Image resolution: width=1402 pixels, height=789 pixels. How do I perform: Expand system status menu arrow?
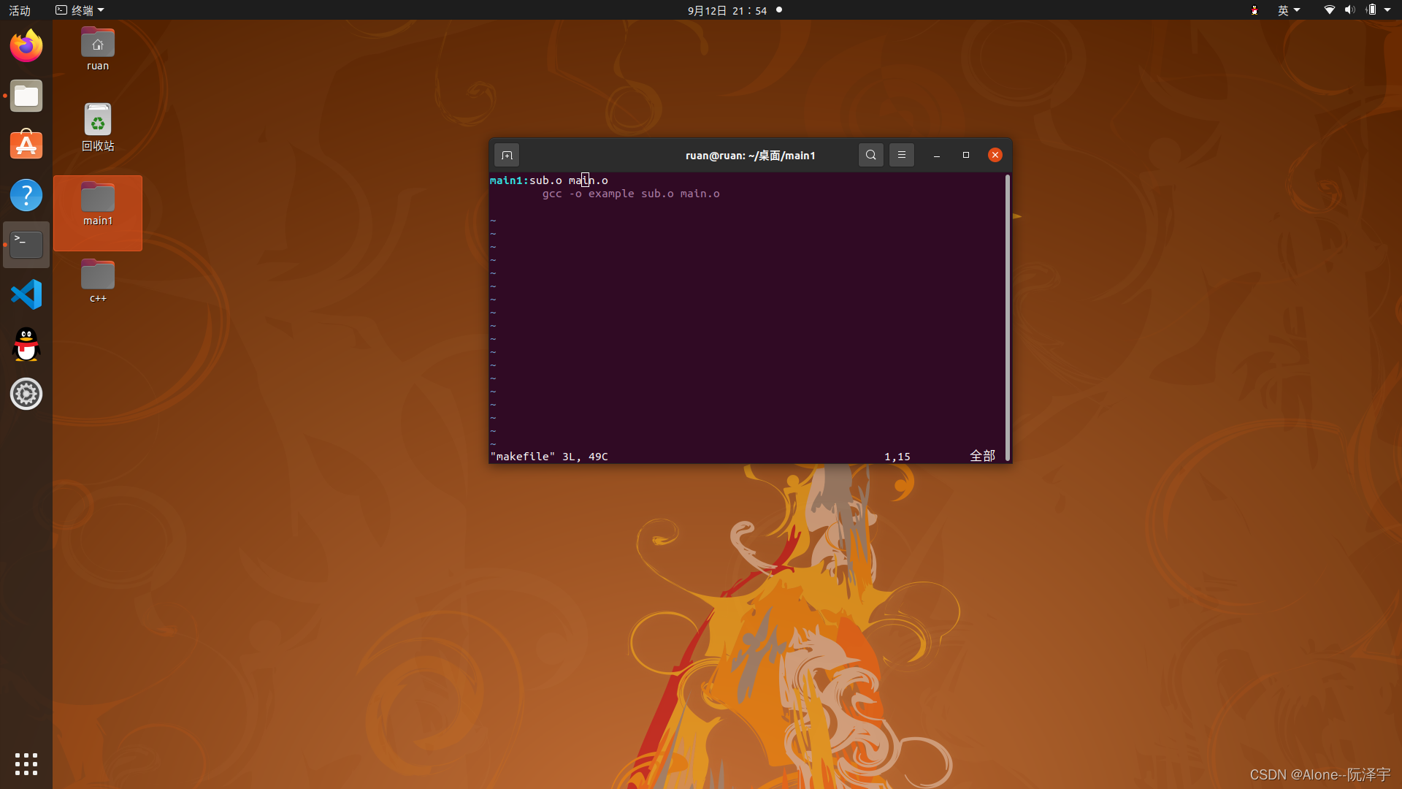1387,10
